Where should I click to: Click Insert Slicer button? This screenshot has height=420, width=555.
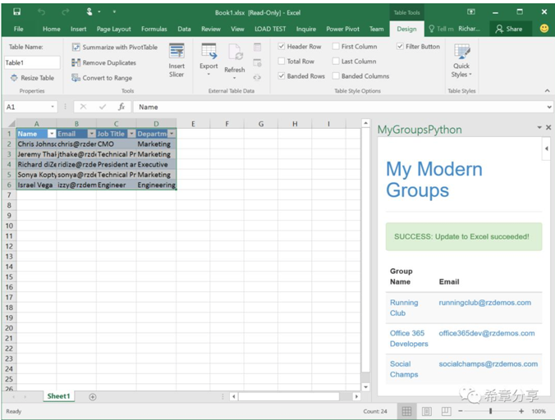(177, 60)
